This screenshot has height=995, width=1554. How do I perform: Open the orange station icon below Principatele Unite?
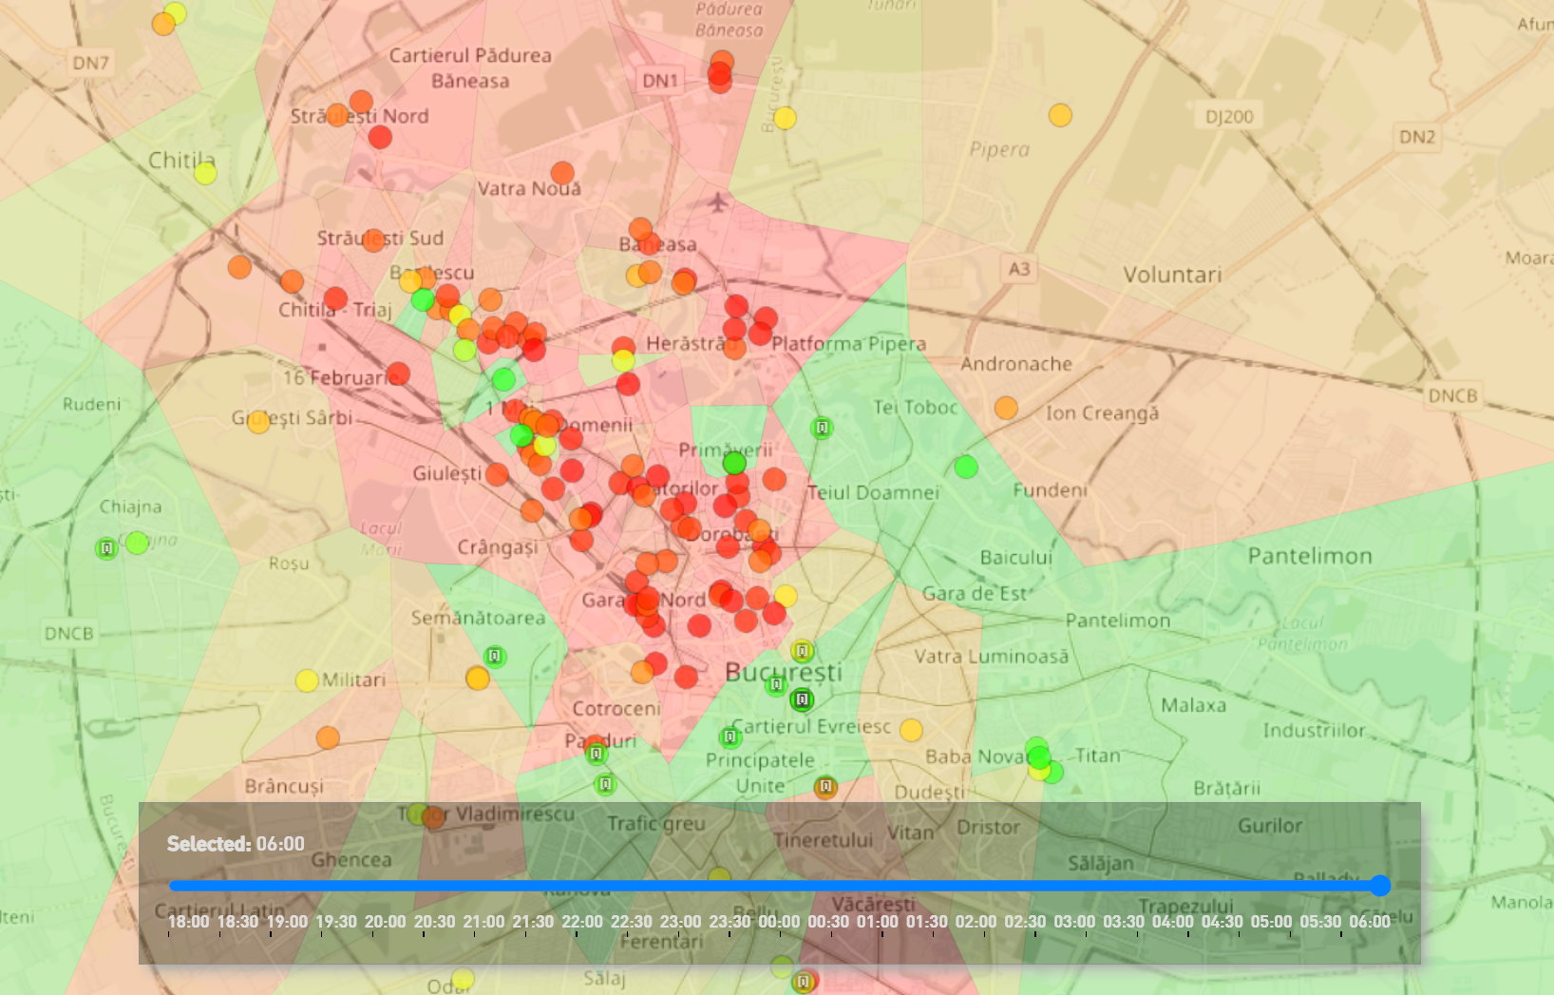coord(825,787)
